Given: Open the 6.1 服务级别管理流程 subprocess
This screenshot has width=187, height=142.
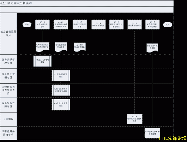Looking at the screenshot, I should pos(61,76).
